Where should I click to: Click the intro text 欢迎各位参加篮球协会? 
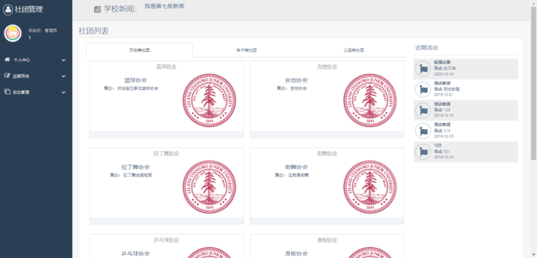pyautogui.click(x=138, y=88)
